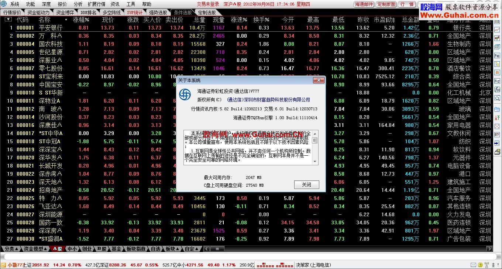This screenshot has width=502, height=269.
Task: Click the orange document sidebar icon
Action: click(x=497, y=73)
